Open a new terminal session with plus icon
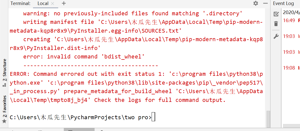The height and width of the screenshot is (131, 300). [x=64, y=4]
